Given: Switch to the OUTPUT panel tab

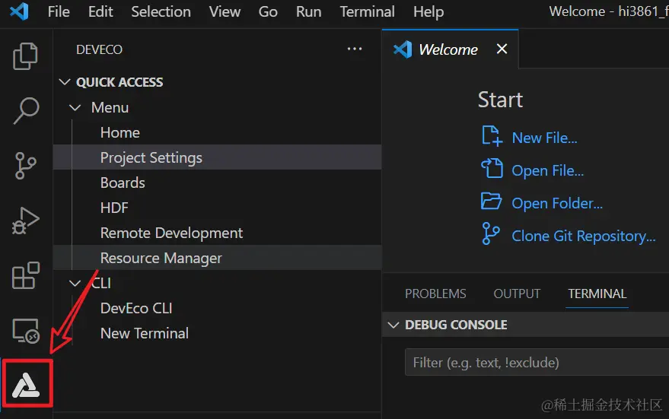Looking at the screenshot, I should pyautogui.click(x=517, y=294).
